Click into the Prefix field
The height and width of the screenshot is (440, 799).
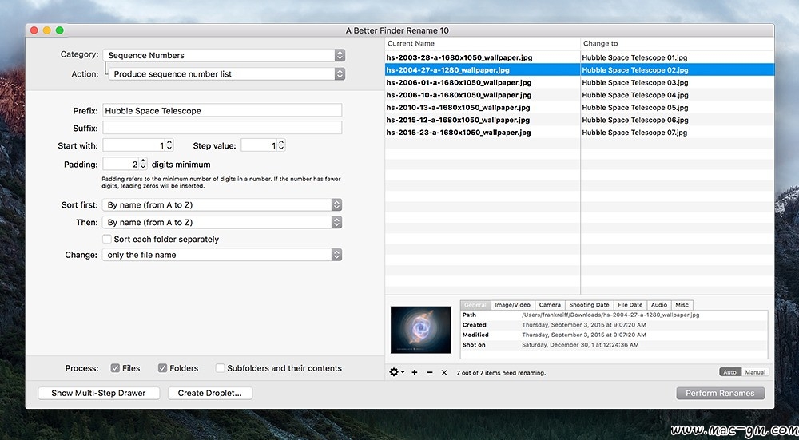point(222,110)
